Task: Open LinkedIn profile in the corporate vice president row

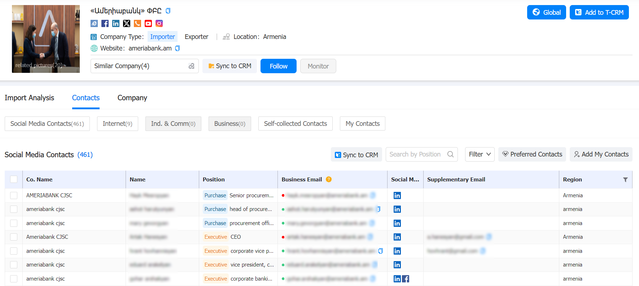Action: coord(397,251)
